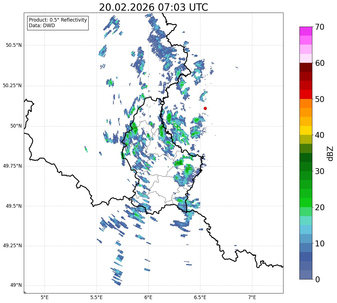
Task: Click the red station marker dot
Action: point(205,108)
